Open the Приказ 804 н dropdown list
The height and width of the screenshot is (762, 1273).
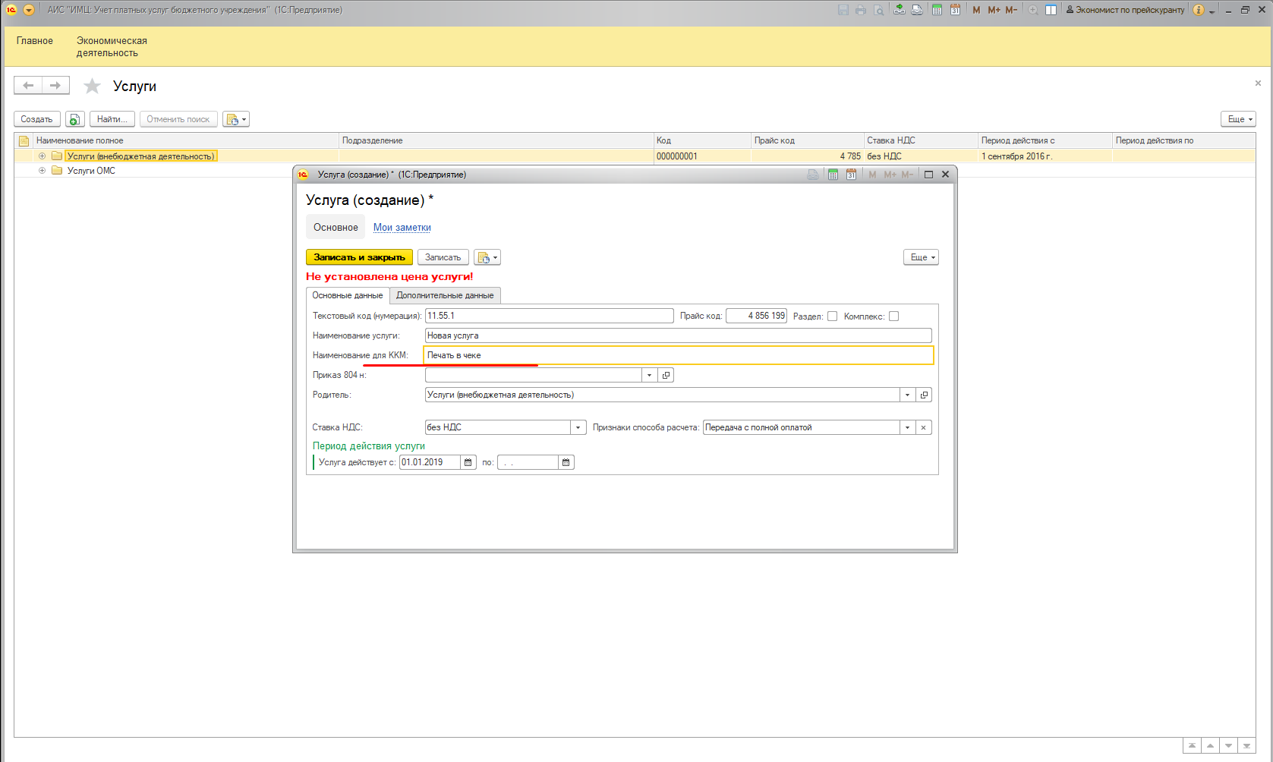(649, 375)
